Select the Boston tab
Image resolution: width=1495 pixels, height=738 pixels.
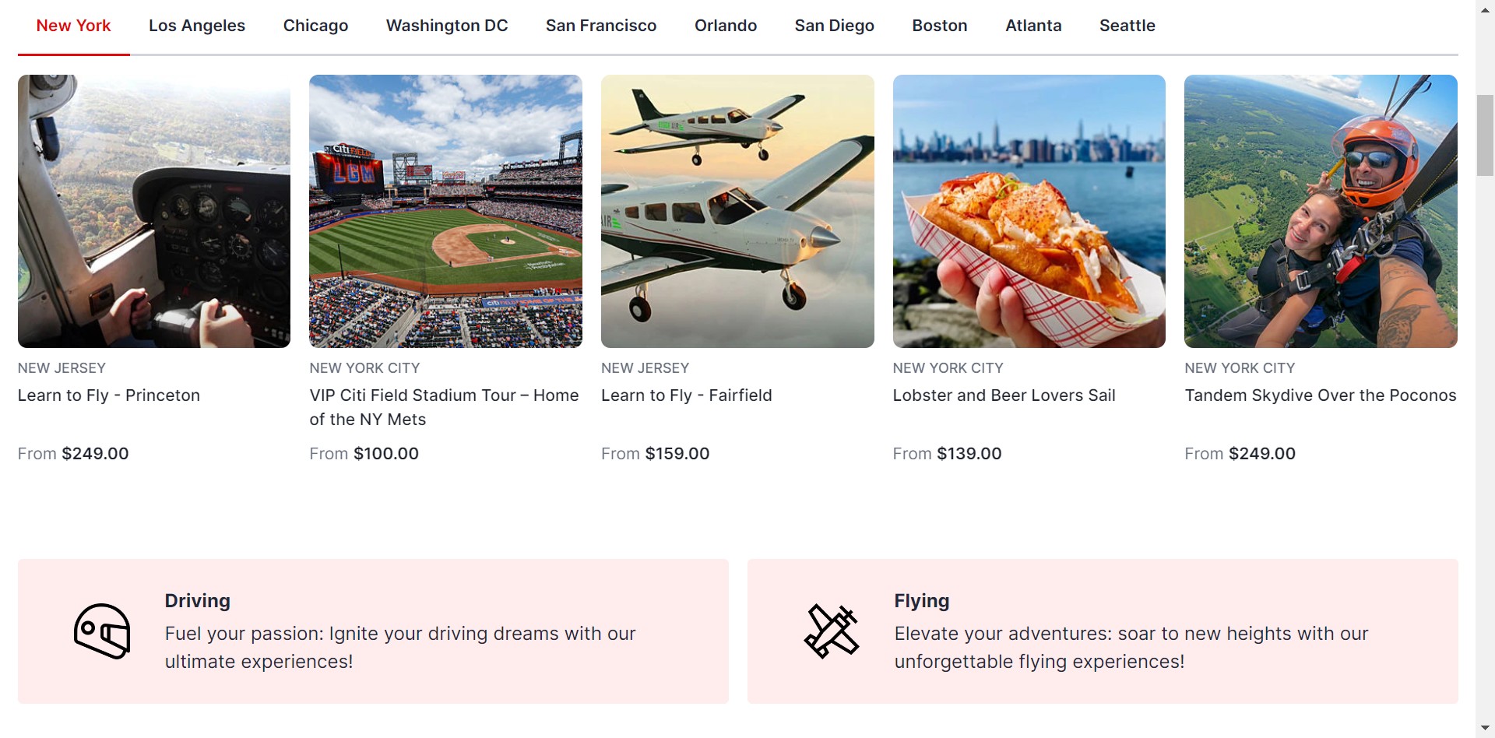[940, 26]
